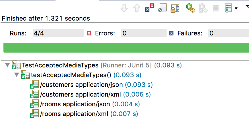Image resolution: width=249 pixels, height=136 pixels.
Task: Select /customers application/xml test result
Action: pos(90,95)
